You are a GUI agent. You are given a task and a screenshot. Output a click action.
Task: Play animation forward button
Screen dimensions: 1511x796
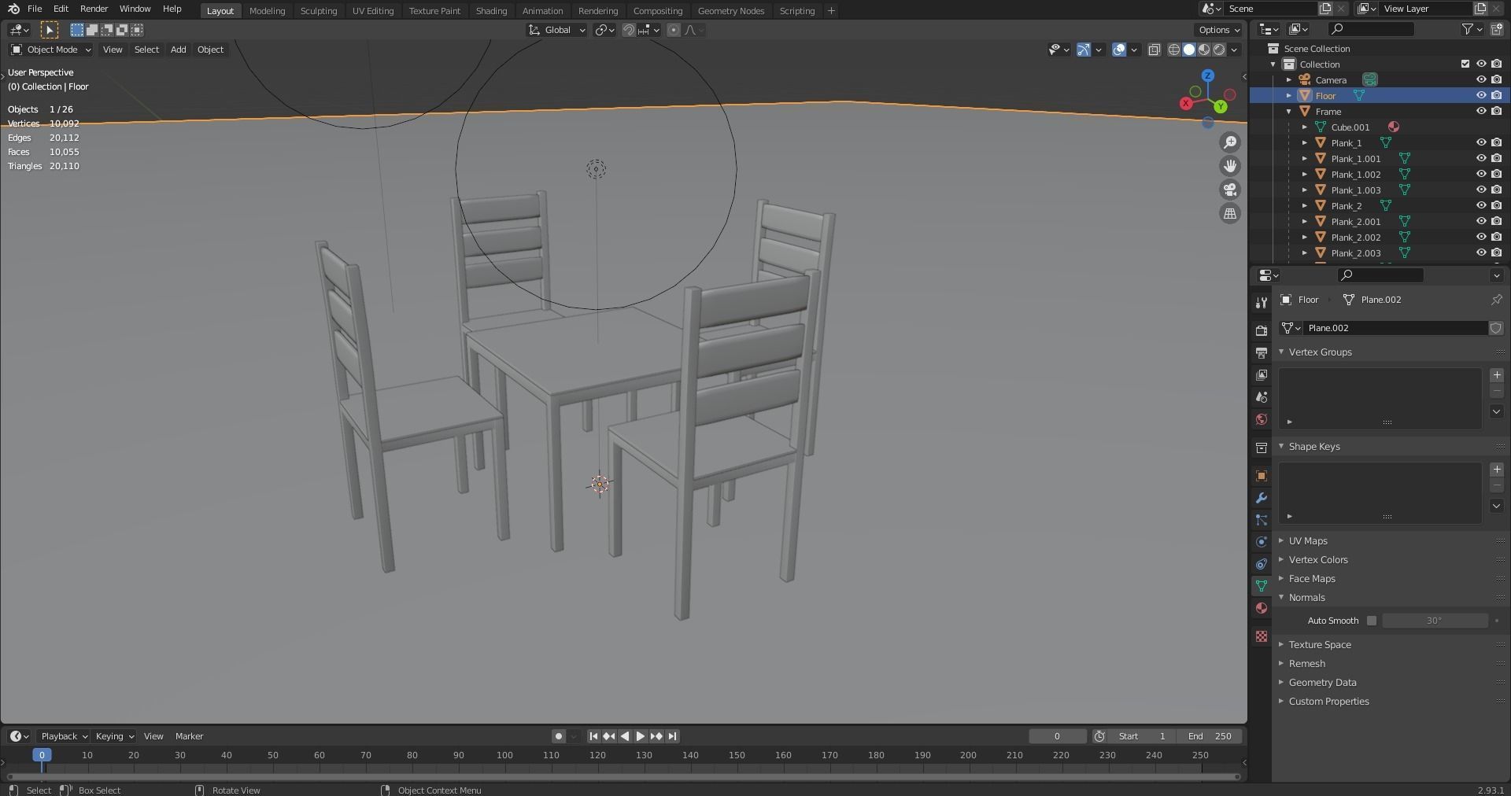point(641,736)
